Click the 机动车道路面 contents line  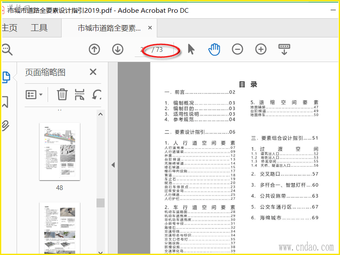[x=200, y=212]
